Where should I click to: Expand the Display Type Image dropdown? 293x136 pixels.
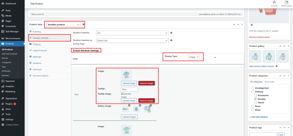194,57
